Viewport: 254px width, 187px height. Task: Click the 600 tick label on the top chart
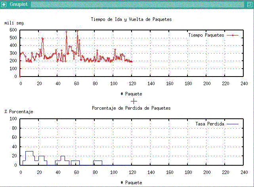[x=13, y=30]
